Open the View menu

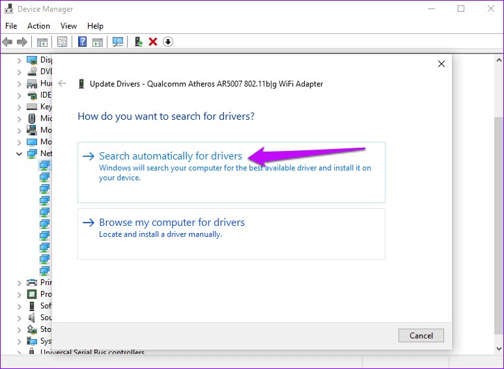69,26
